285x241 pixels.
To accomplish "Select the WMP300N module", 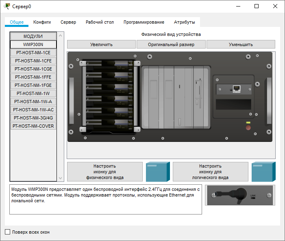I will click(x=33, y=44).
